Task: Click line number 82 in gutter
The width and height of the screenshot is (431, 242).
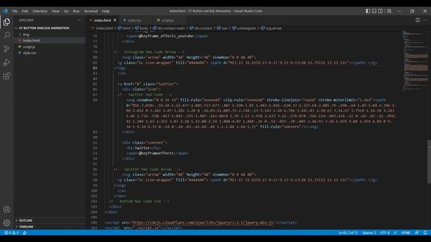Action: click(95, 68)
